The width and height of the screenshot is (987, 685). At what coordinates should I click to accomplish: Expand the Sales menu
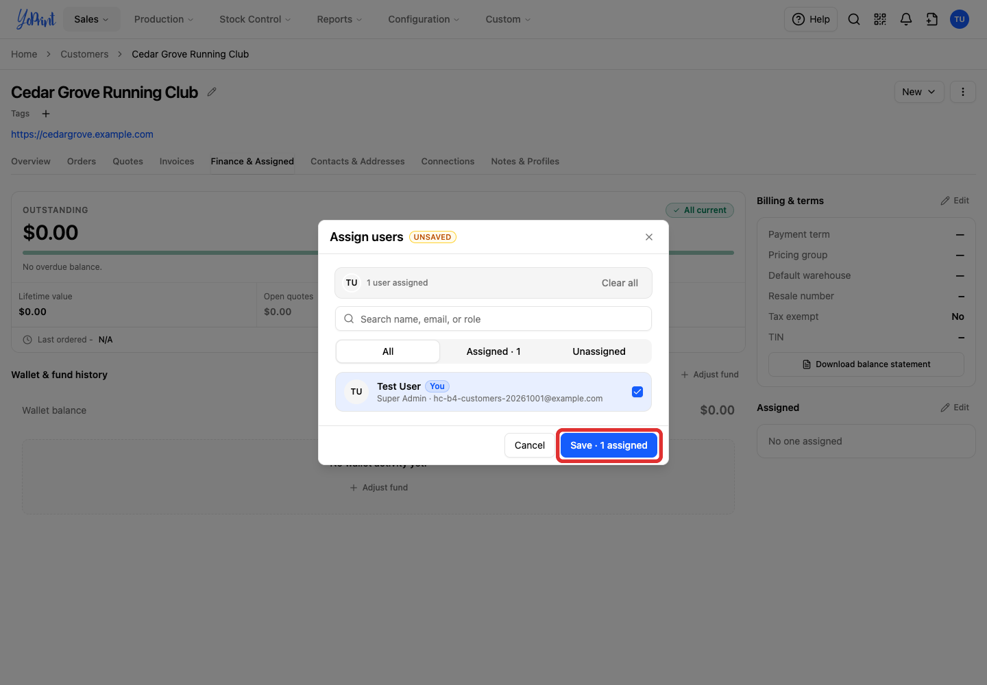91,19
